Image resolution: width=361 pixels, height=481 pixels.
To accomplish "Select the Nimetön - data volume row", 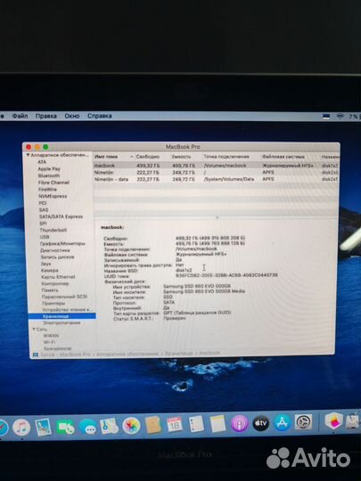I will (216, 179).
